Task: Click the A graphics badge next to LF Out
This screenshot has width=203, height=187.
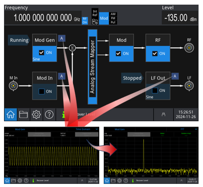Action: click(x=175, y=76)
